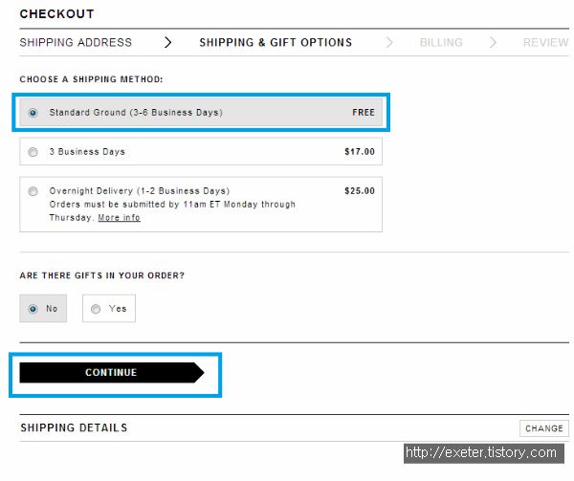574x481 pixels.
Task: Click the Change button for shipping details
Action: click(544, 428)
